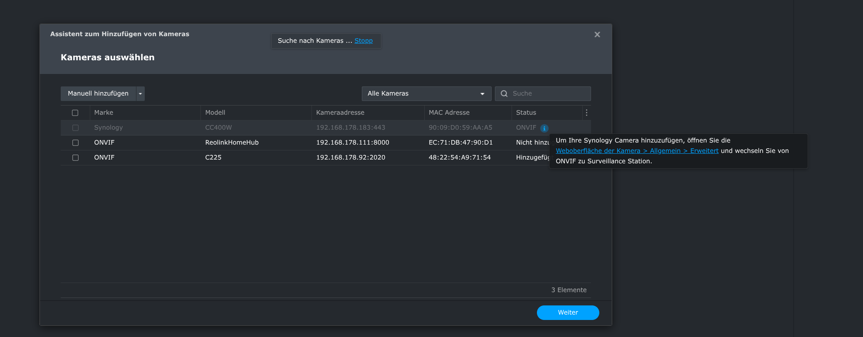This screenshot has width=863, height=337.
Task: Expand the Manuell hinzufügen dropdown arrow
Action: click(141, 93)
